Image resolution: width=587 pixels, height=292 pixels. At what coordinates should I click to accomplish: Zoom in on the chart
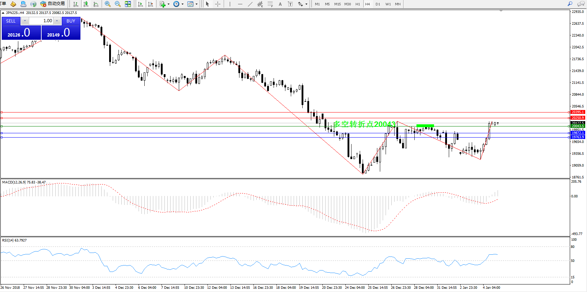tap(107, 4)
